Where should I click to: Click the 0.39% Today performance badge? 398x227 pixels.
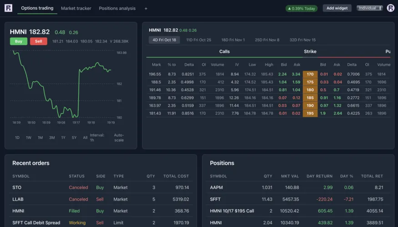point(302,9)
